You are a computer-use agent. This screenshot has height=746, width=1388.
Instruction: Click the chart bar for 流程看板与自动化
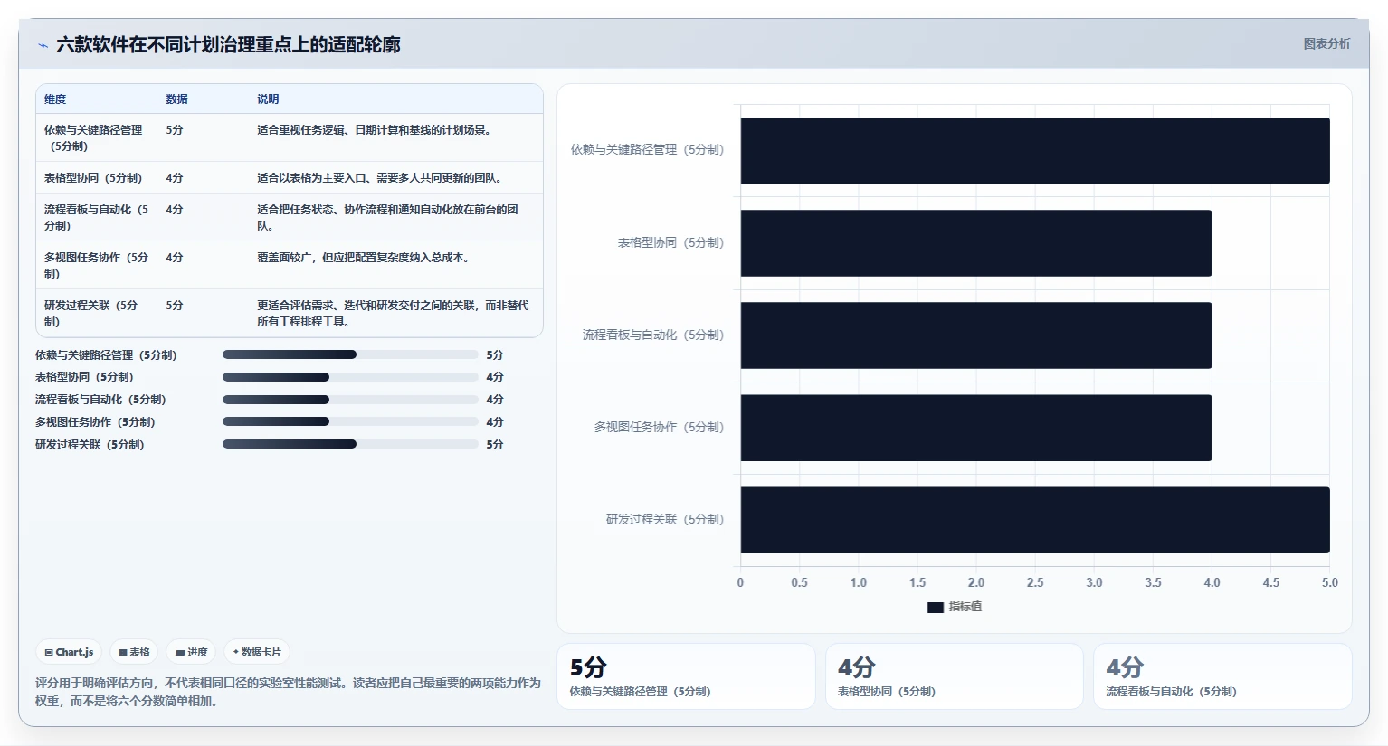(x=976, y=335)
